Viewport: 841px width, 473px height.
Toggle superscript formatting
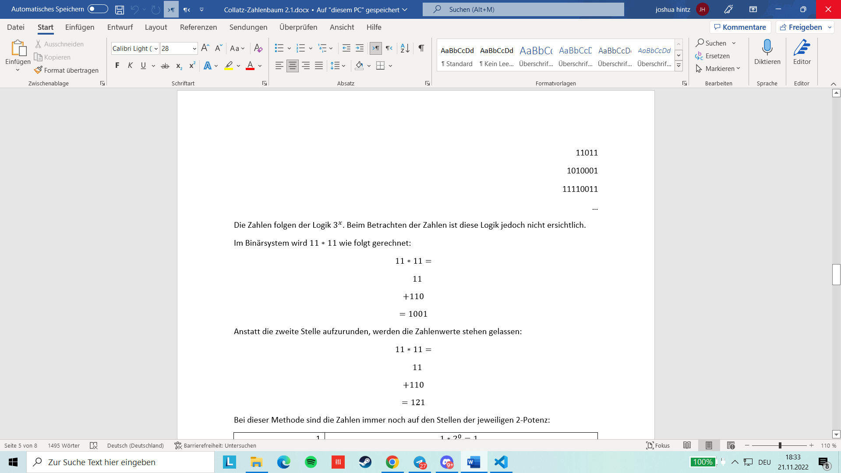192,66
